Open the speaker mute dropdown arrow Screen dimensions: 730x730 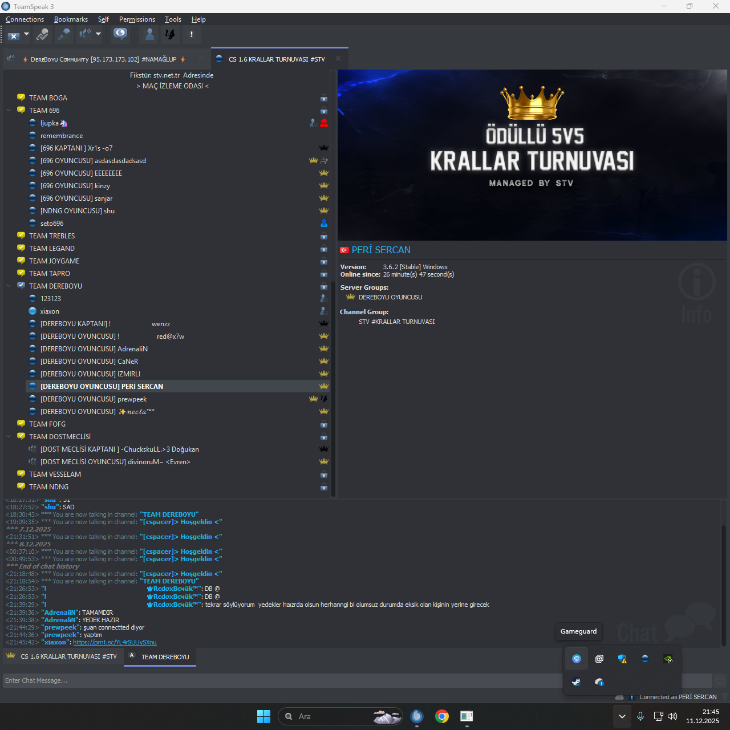click(98, 34)
